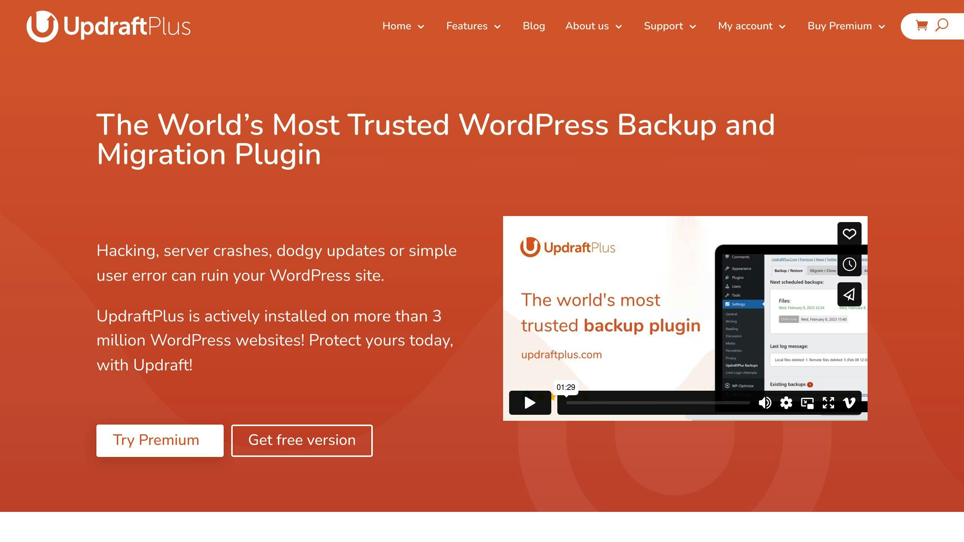Click the clock/history icon on video
This screenshot has height=542, width=964.
(850, 264)
